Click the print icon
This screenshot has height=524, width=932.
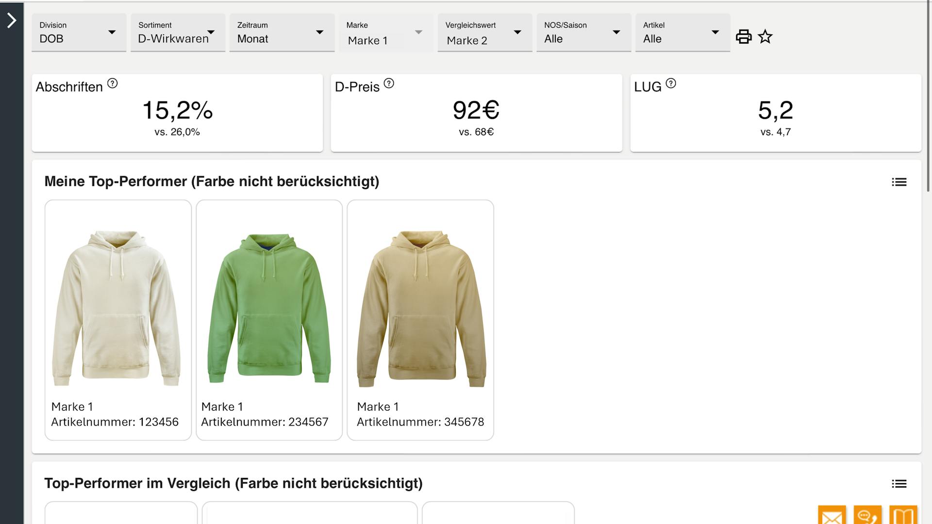(743, 37)
